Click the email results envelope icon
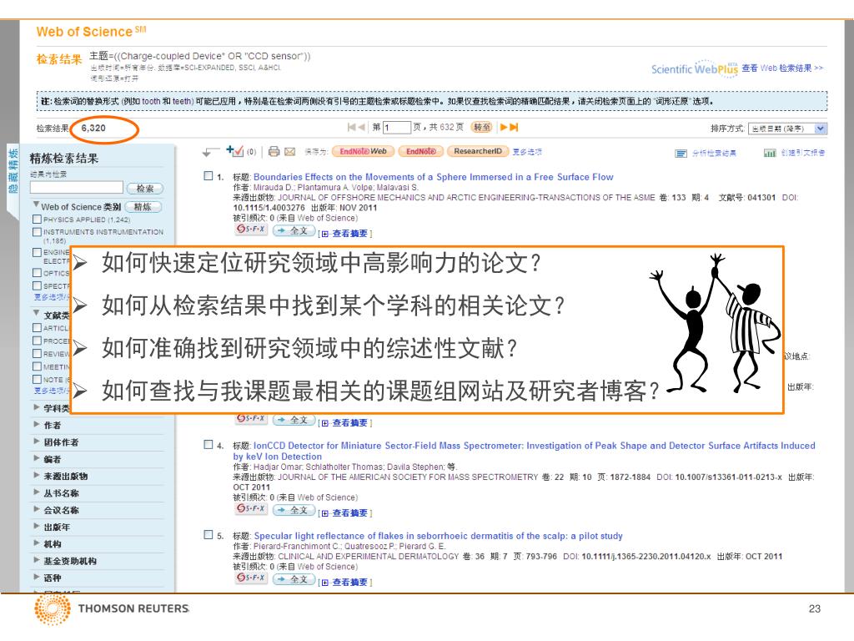Image resolution: width=854 pixels, height=641 pixels. pos(289,152)
